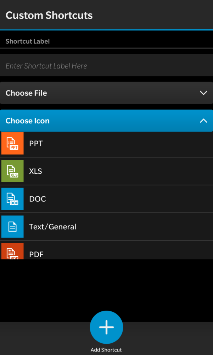Pick the red PDF file icon
The height and width of the screenshot is (355, 213).
(x=12, y=251)
